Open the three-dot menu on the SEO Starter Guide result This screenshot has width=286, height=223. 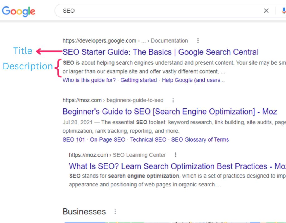(x=198, y=40)
